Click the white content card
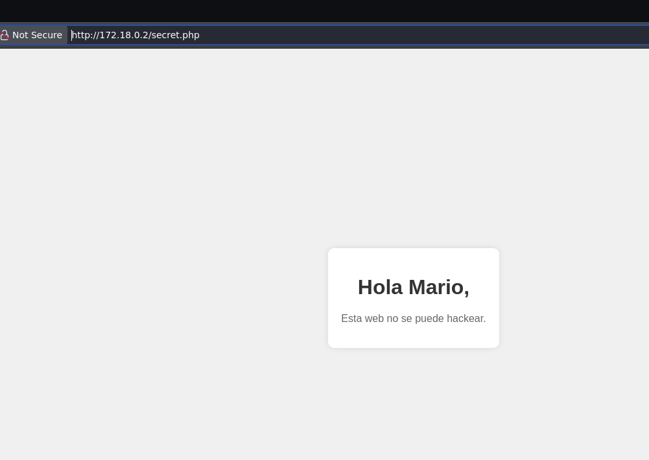Screen dimensions: 649x460 pyautogui.click(x=413, y=298)
